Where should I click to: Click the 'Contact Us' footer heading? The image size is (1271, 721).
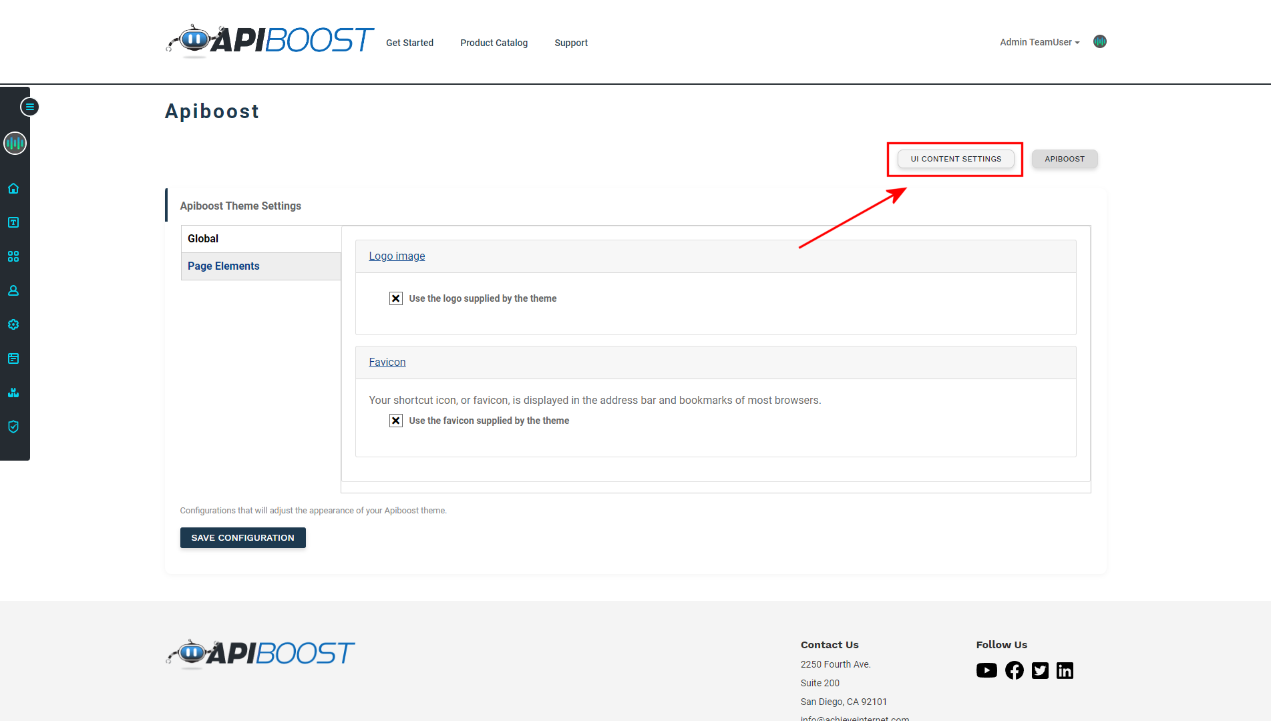830,645
